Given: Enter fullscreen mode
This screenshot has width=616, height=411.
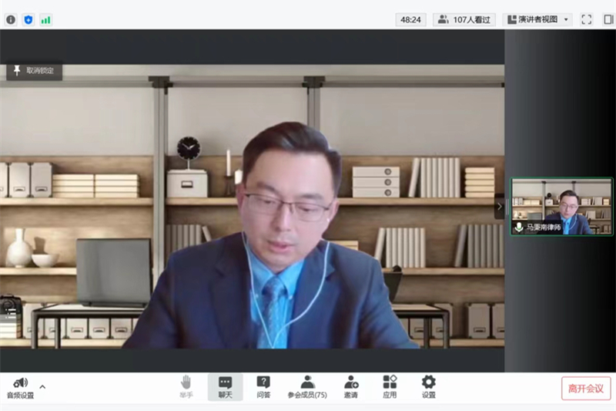Looking at the screenshot, I should pyautogui.click(x=586, y=19).
